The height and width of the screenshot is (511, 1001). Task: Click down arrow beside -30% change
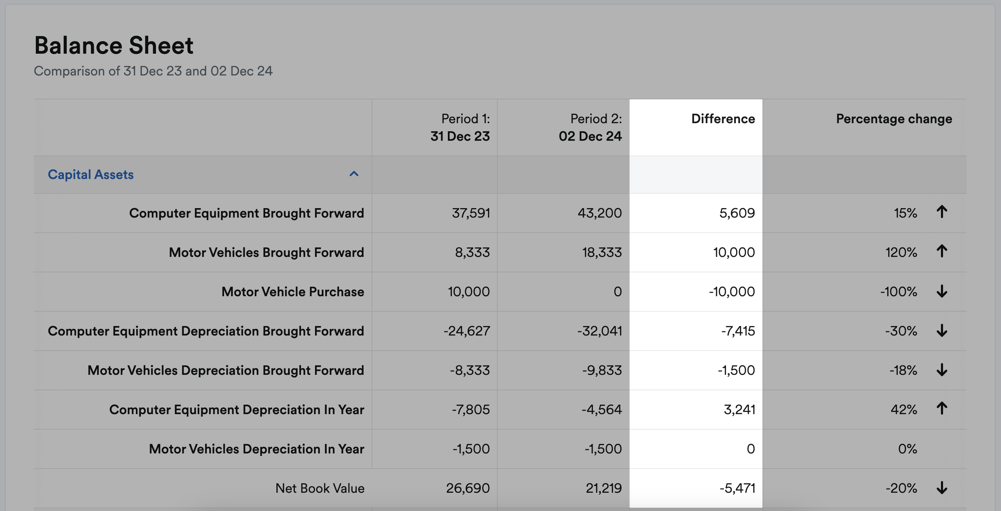pos(942,331)
